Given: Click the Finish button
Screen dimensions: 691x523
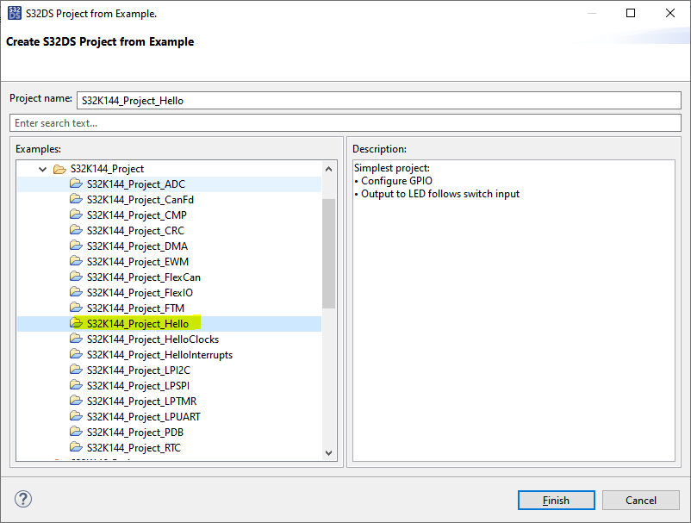Looking at the screenshot, I should tap(556, 500).
